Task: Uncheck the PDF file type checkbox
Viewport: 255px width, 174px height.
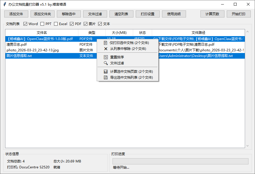Action: (72, 24)
